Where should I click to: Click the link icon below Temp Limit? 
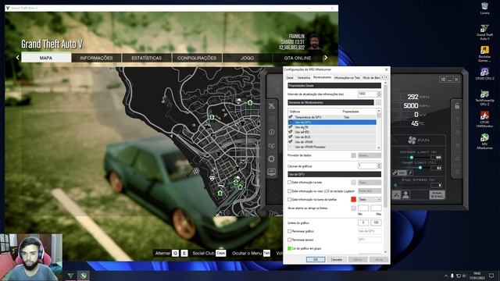click(x=395, y=173)
